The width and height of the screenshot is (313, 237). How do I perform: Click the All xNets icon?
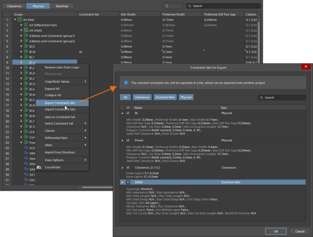point(26,30)
